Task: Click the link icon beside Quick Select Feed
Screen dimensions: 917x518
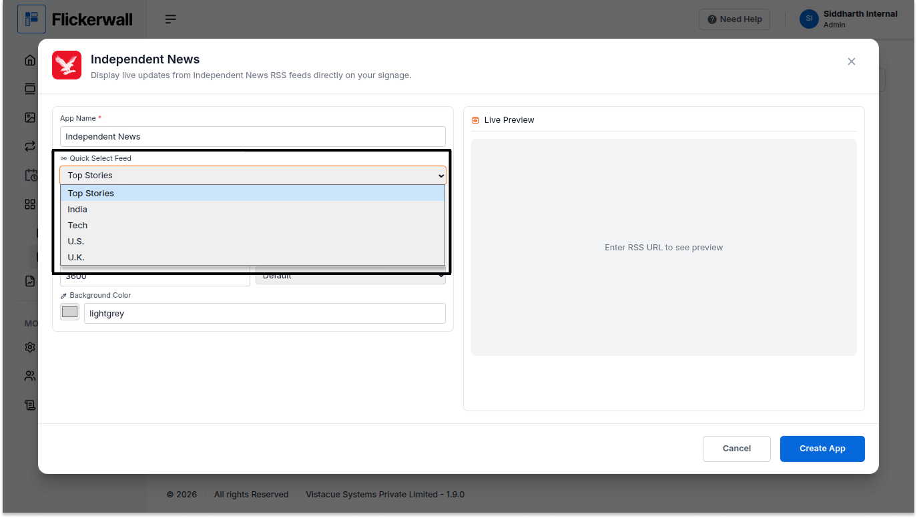Action: tap(64, 159)
